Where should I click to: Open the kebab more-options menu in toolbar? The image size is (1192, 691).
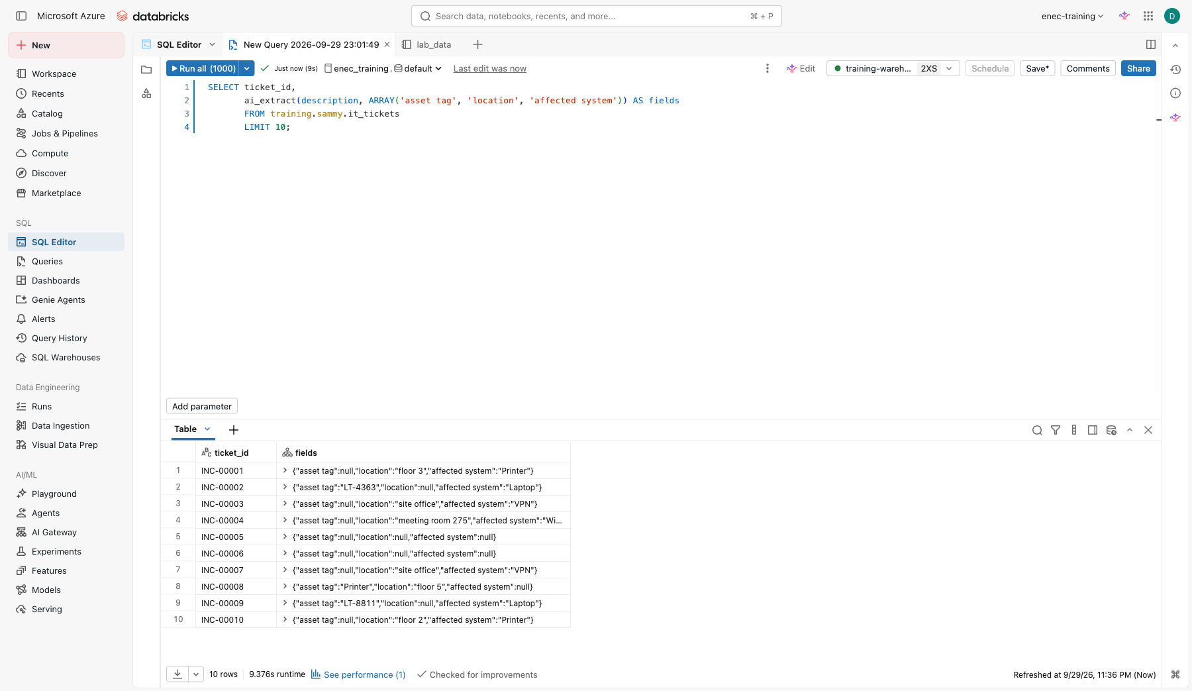click(x=768, y=68)
